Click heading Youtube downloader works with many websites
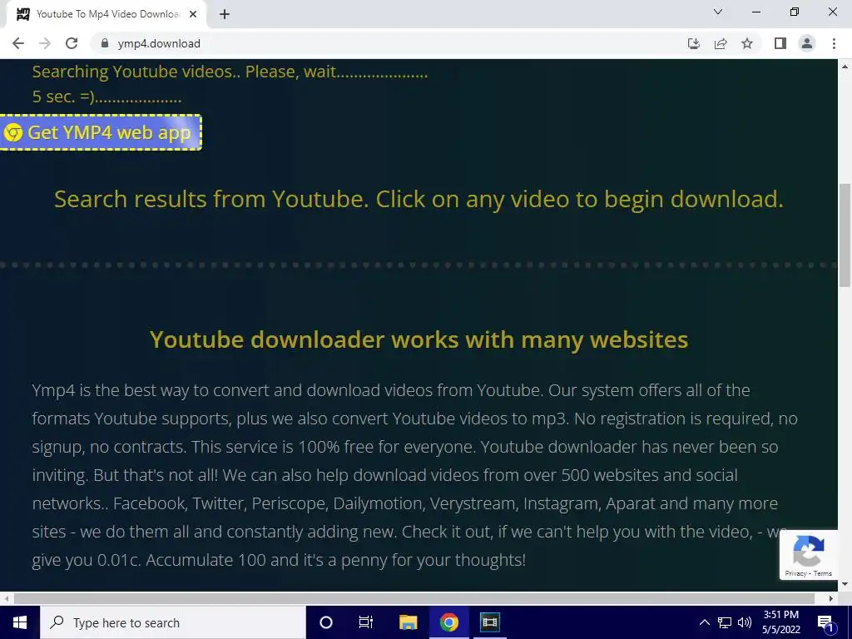Viewport: 852px width, 639px height. pos(419,339)
